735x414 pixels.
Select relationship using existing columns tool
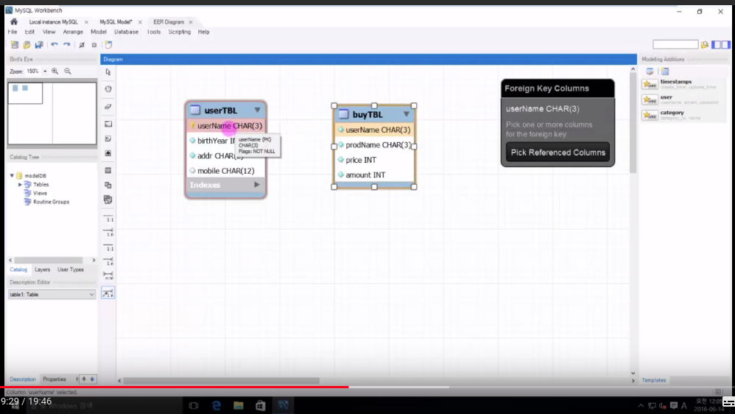coord(108,293)
